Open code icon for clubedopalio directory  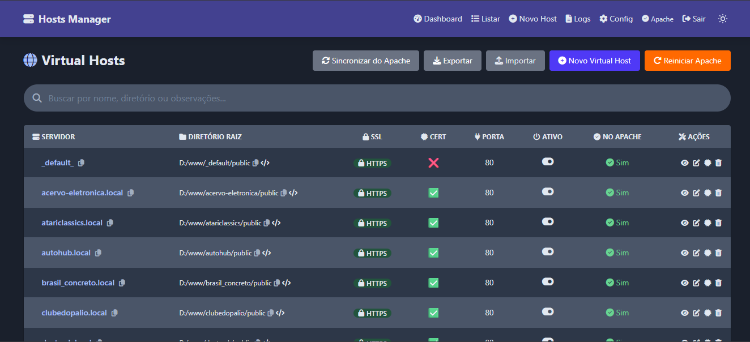[x=280, y=313]
